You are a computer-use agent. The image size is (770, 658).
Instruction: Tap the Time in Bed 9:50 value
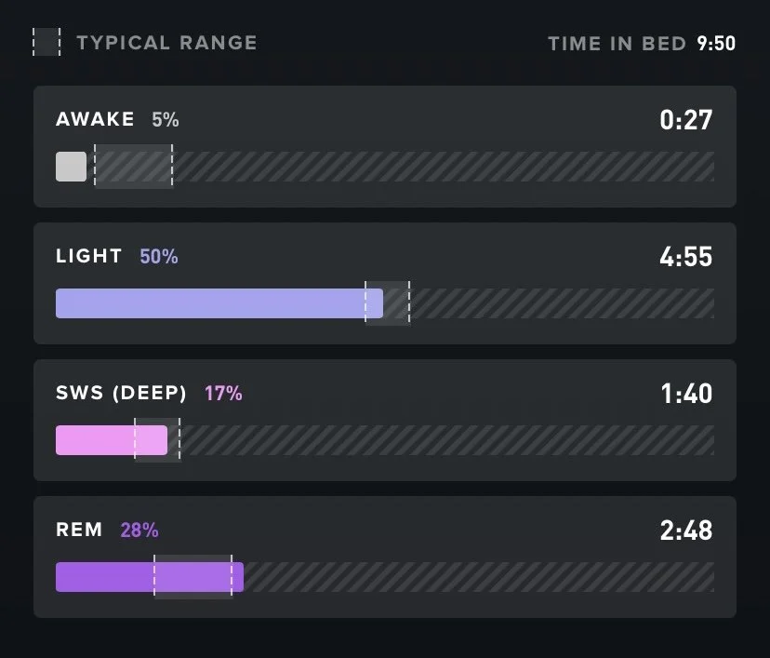click(x=716, y=44)
